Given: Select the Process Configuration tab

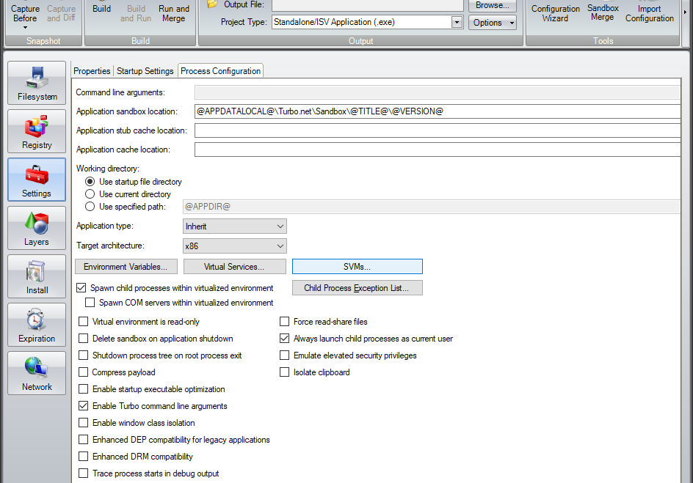Looking at the screenshot, I should click(x=220, y=71).
